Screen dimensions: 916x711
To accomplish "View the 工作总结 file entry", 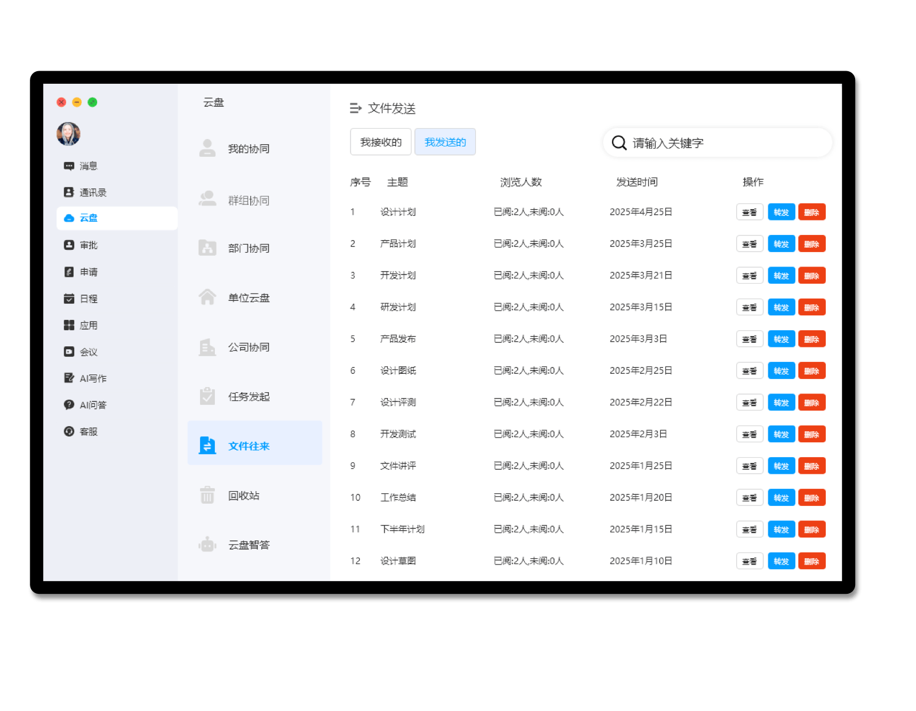I will [x=750, y=497].
